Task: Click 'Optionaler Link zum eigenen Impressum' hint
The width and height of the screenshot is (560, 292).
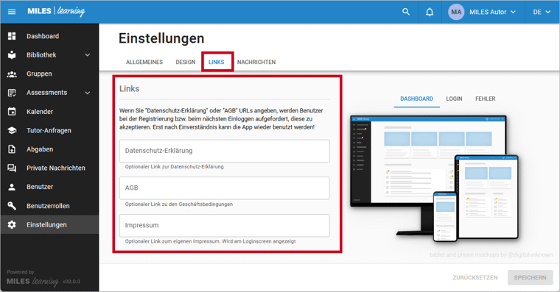Action: pos(210,241)
